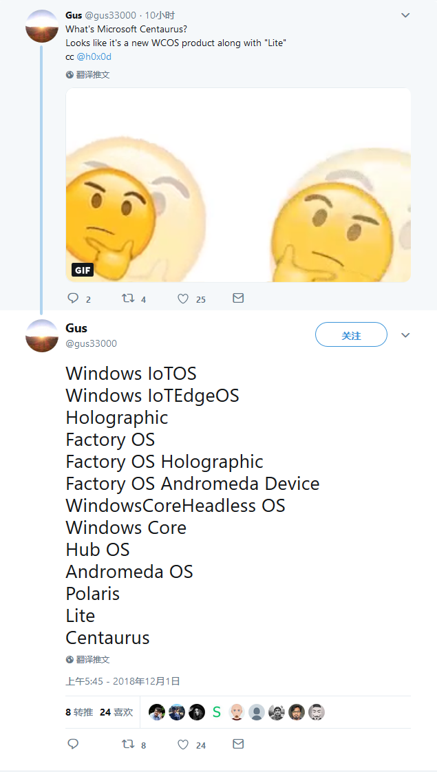This screenshot has height=772, width=437.
Task: Like the first tweet with 25 likes
Action: tap(183, 299)
